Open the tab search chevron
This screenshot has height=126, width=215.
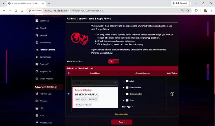[3, 3]
